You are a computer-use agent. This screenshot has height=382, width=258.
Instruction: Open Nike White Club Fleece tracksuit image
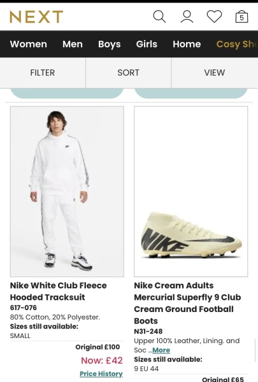pyautogui.click(x=67, y=192)
